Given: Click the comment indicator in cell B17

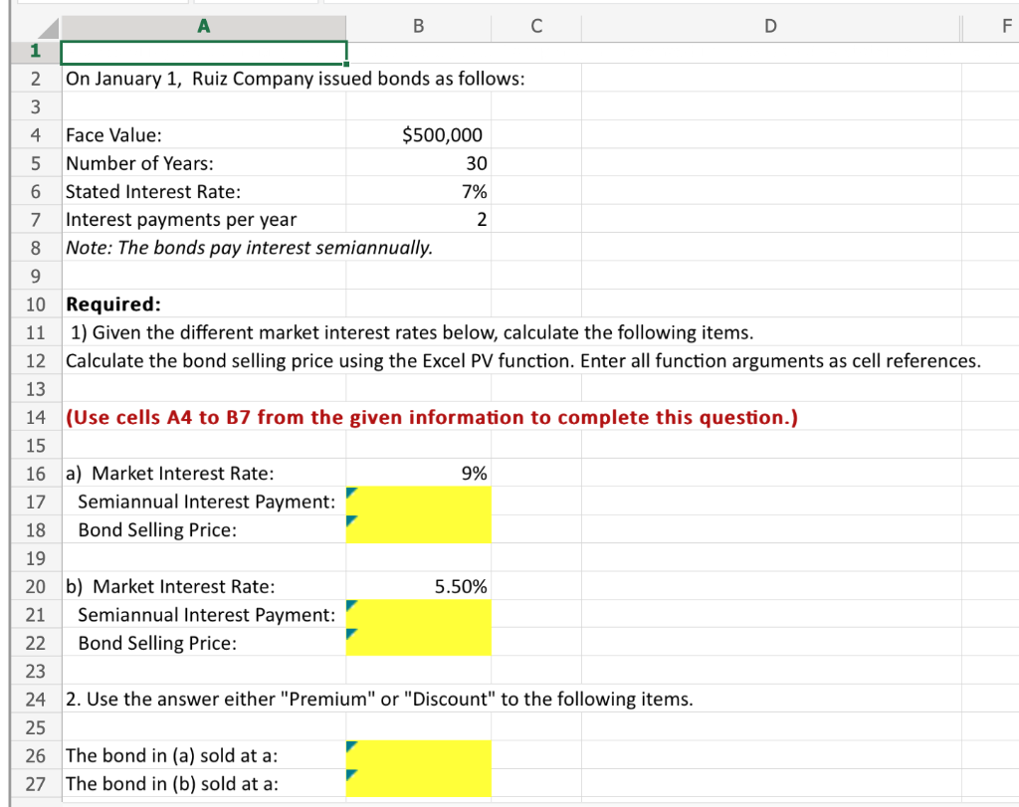Looking at the screenshot, I should (x=351, y=492).
